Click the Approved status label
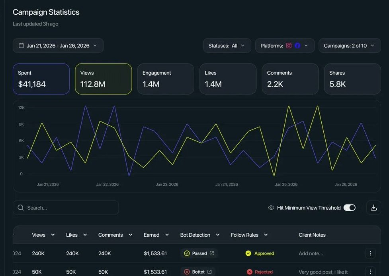Viewport: 389px width, 276px height. click(x=264, y=253)
